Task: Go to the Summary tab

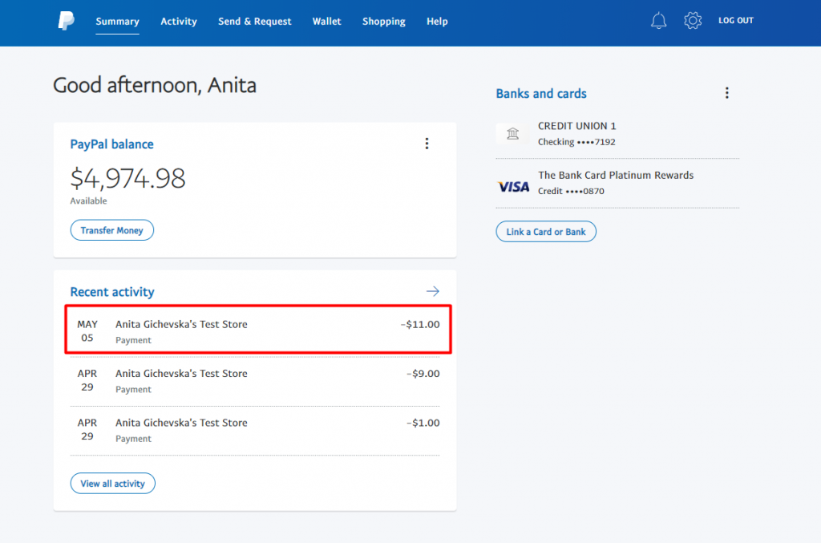Action: click(x=117, y=22)
